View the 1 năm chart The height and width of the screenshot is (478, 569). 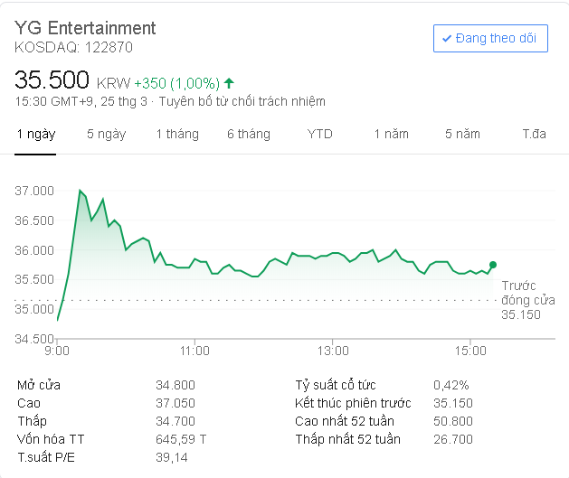[x=391, y=134]
